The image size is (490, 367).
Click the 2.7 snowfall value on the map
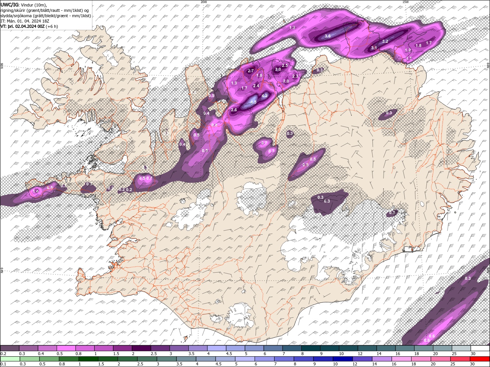(251, 71)
